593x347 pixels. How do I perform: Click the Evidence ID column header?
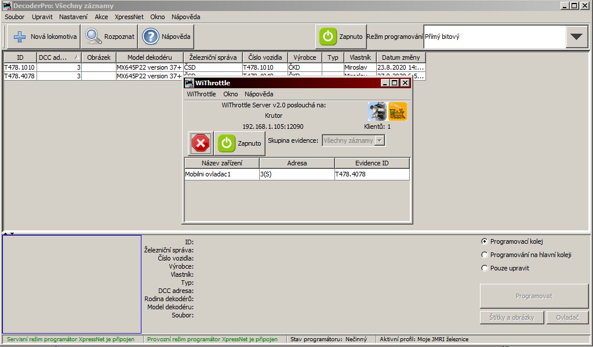point(372,163)
